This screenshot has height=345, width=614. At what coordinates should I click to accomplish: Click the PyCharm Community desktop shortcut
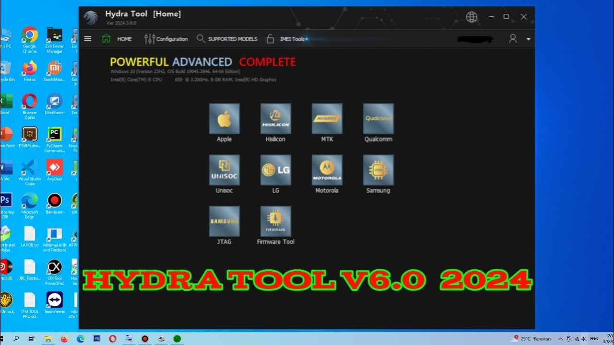click(54, 139)
